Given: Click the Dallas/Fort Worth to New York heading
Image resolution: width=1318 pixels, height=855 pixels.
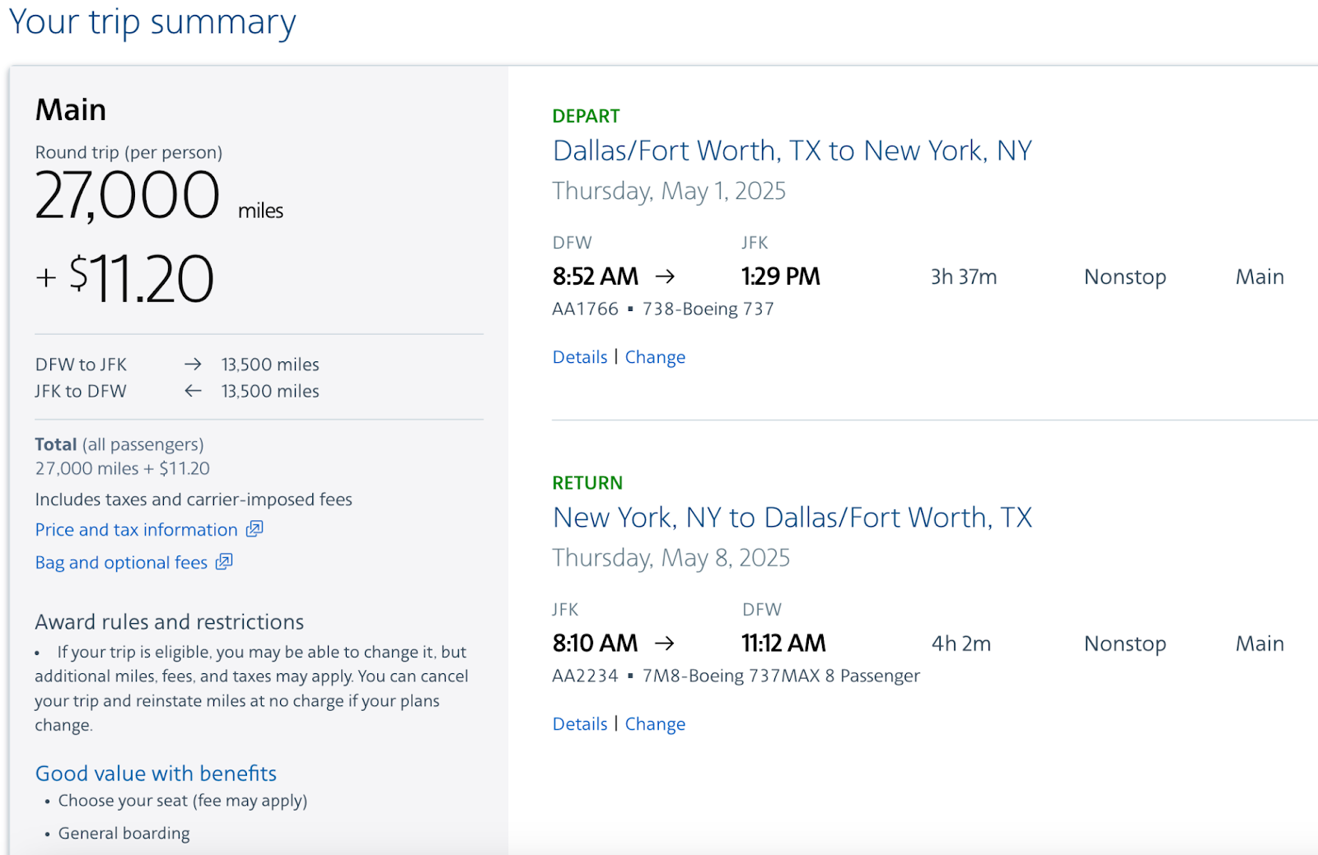Looking at the screenshot, I should (792, 151).
